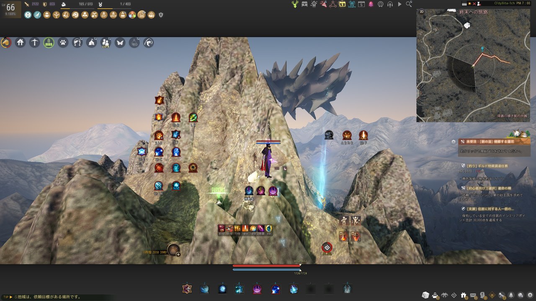Click the 165 / 613 weight indicator

(85, 4)
